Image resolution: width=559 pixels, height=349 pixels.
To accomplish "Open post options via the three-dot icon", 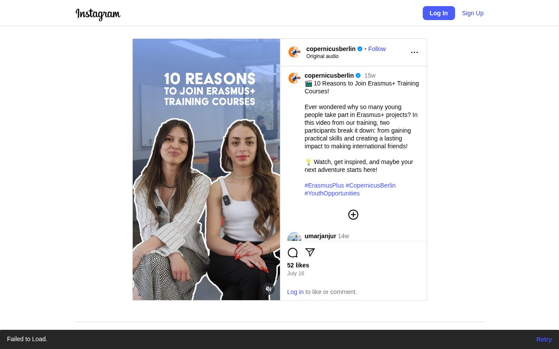I will point(414,52).
